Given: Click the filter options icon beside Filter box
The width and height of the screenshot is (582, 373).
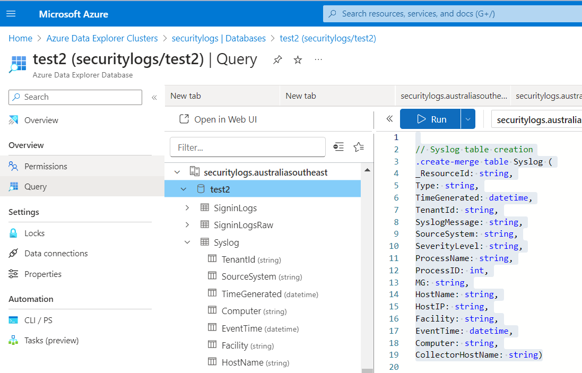Looking at the screenshot, I should [x=338, y=147].
